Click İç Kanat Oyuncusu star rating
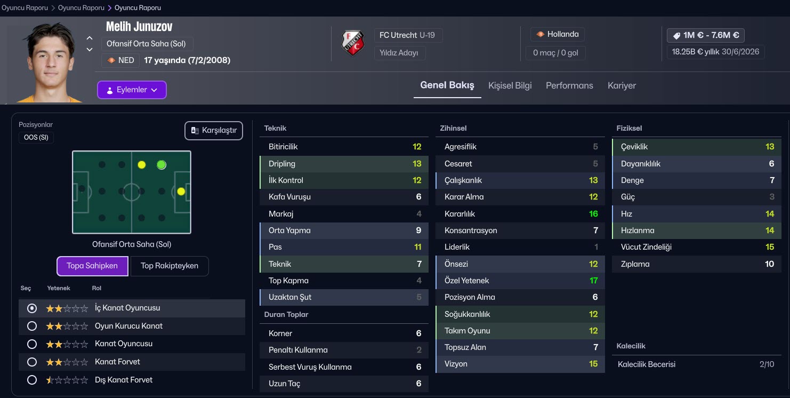This screenshot has height=398, width=790. pyautogui.click(x=67, y=308)
